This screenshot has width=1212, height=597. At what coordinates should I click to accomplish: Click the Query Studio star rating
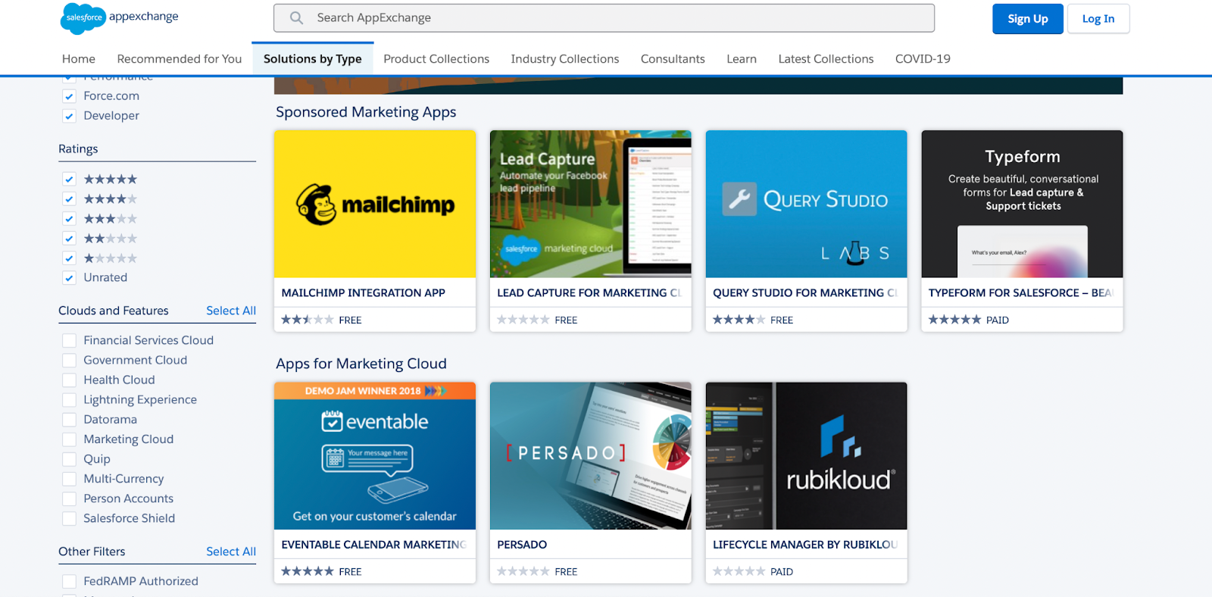coord(739,320)
